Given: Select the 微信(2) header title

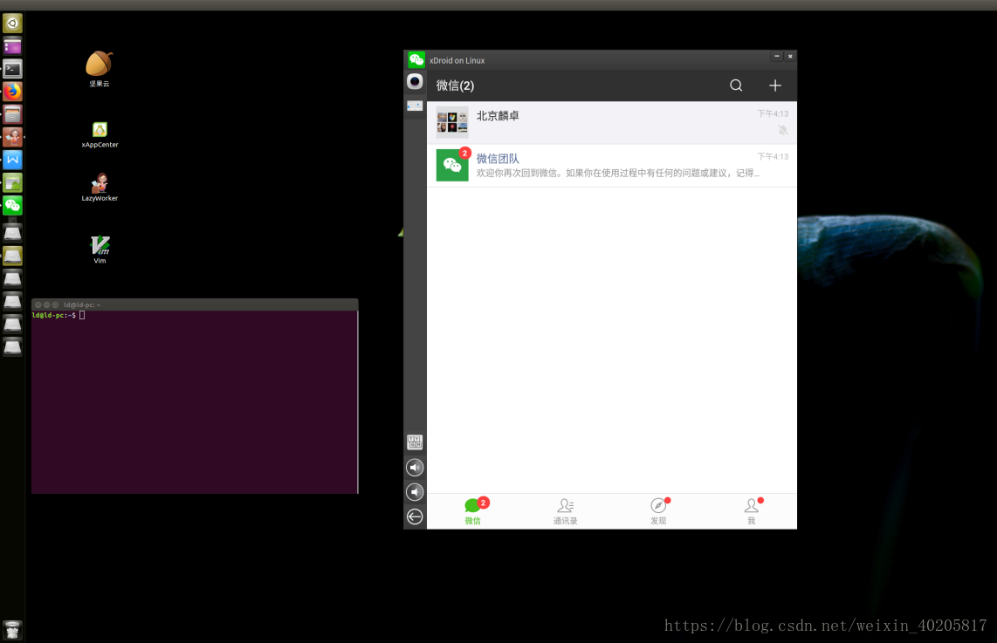Looking at the screenshot, I should pyautogui.click(x=455, y=86).
